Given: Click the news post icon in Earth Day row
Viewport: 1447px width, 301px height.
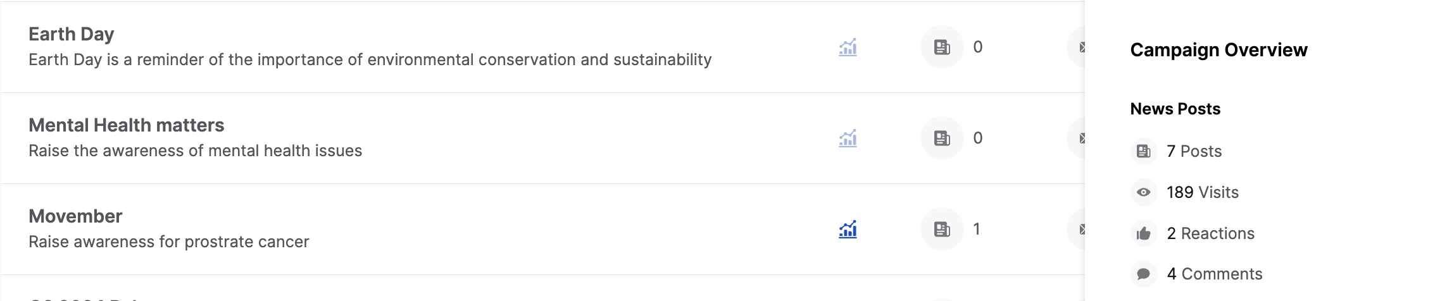Looking at the screenshot, I should tap(942, 47).
